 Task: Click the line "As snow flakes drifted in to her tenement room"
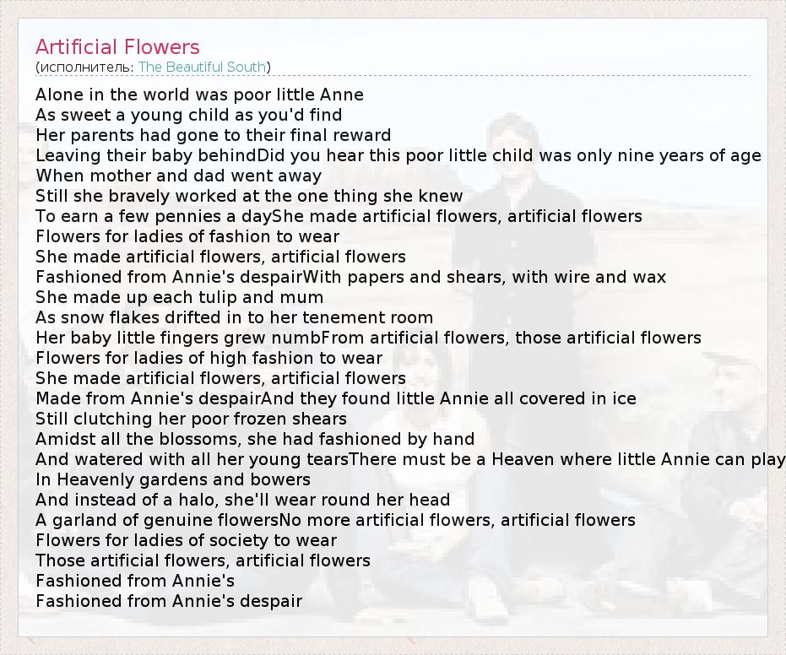click(x=234, y=317)
